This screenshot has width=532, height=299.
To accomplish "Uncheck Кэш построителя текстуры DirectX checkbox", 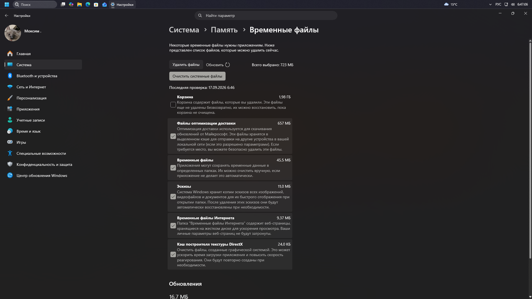I will [173, 254].
